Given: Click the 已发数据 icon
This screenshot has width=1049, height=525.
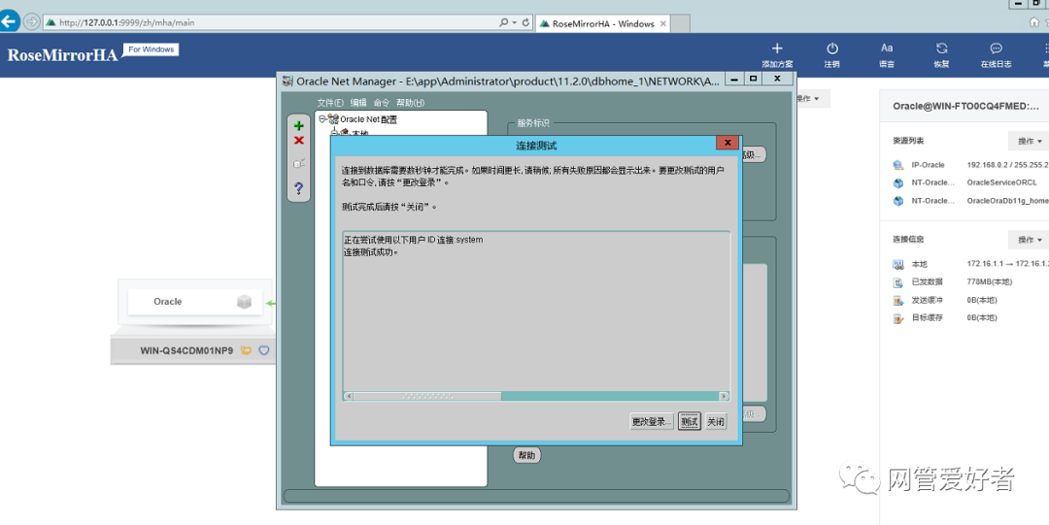Looking at the screenshot, I should point(897,282).
